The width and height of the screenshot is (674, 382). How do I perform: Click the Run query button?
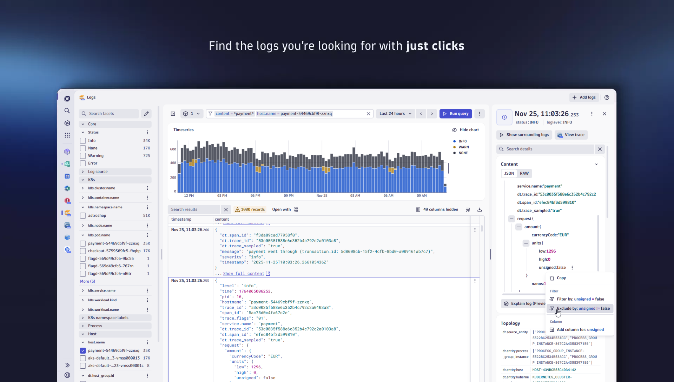click(455, 113)
